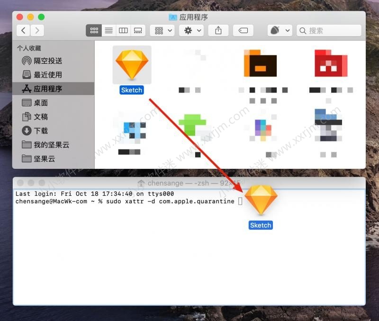This screenshot has width=379, height=321.
Task: Select Recents (最近使用) in the sidebar
Action: pos(47,75)
